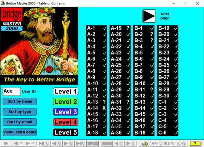Open deal B-14
Screen dimensions: 204x147
click(144, 108)
